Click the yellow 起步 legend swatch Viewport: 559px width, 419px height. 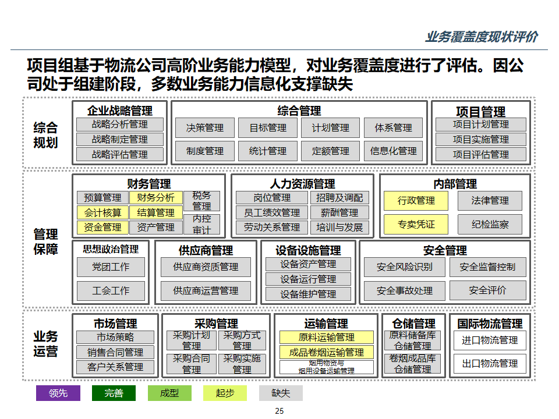225,393
